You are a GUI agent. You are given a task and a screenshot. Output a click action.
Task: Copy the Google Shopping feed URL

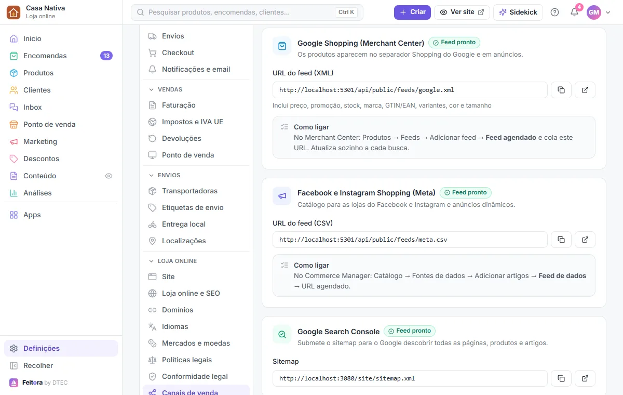tap(561, 90)
